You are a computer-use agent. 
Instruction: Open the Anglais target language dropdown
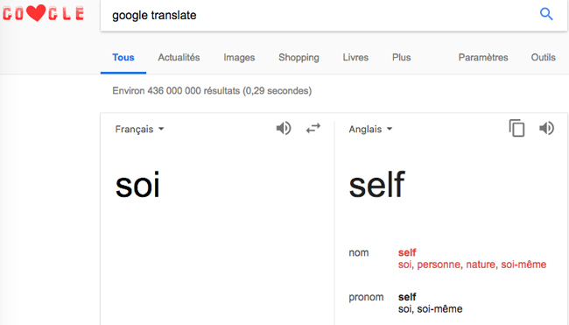click(370, 130)
